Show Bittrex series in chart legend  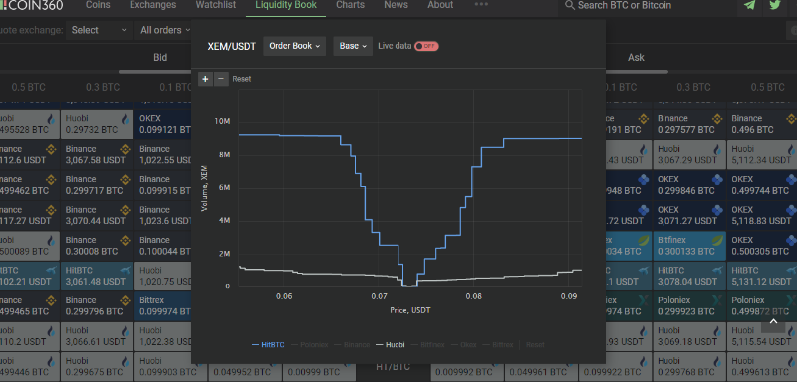499,345
